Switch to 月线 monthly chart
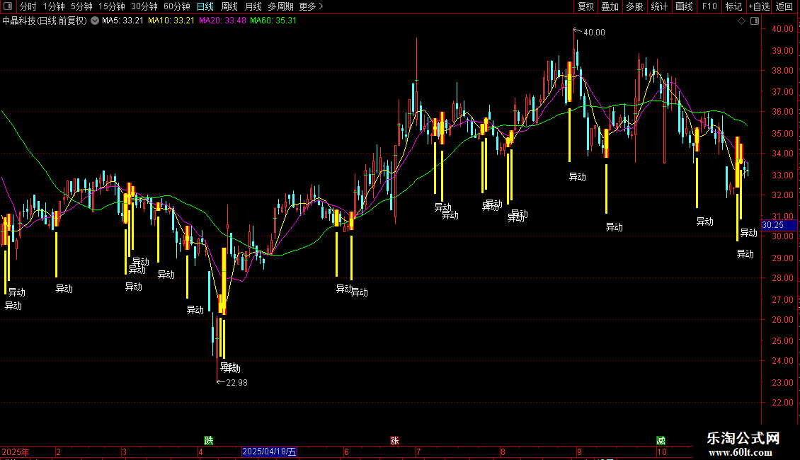Viewport: 800px width, 460px height. pyautogui.click(x=253, y=6)
